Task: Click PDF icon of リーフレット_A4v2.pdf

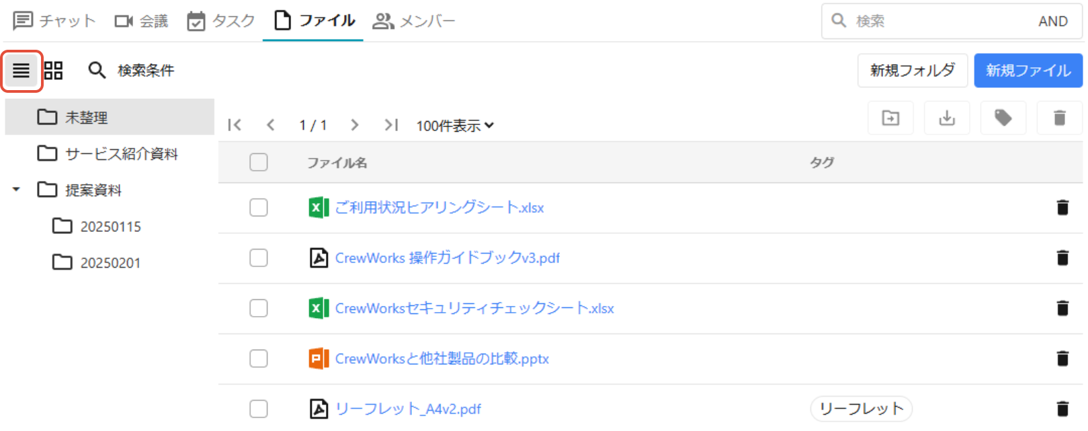Action: 319,409
